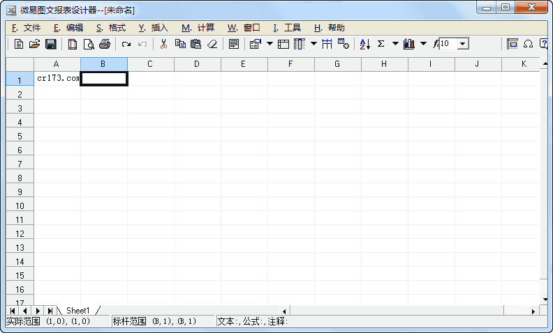Paste using the clipboard icon
Screen dimensions: 553x333
[196, 44]
